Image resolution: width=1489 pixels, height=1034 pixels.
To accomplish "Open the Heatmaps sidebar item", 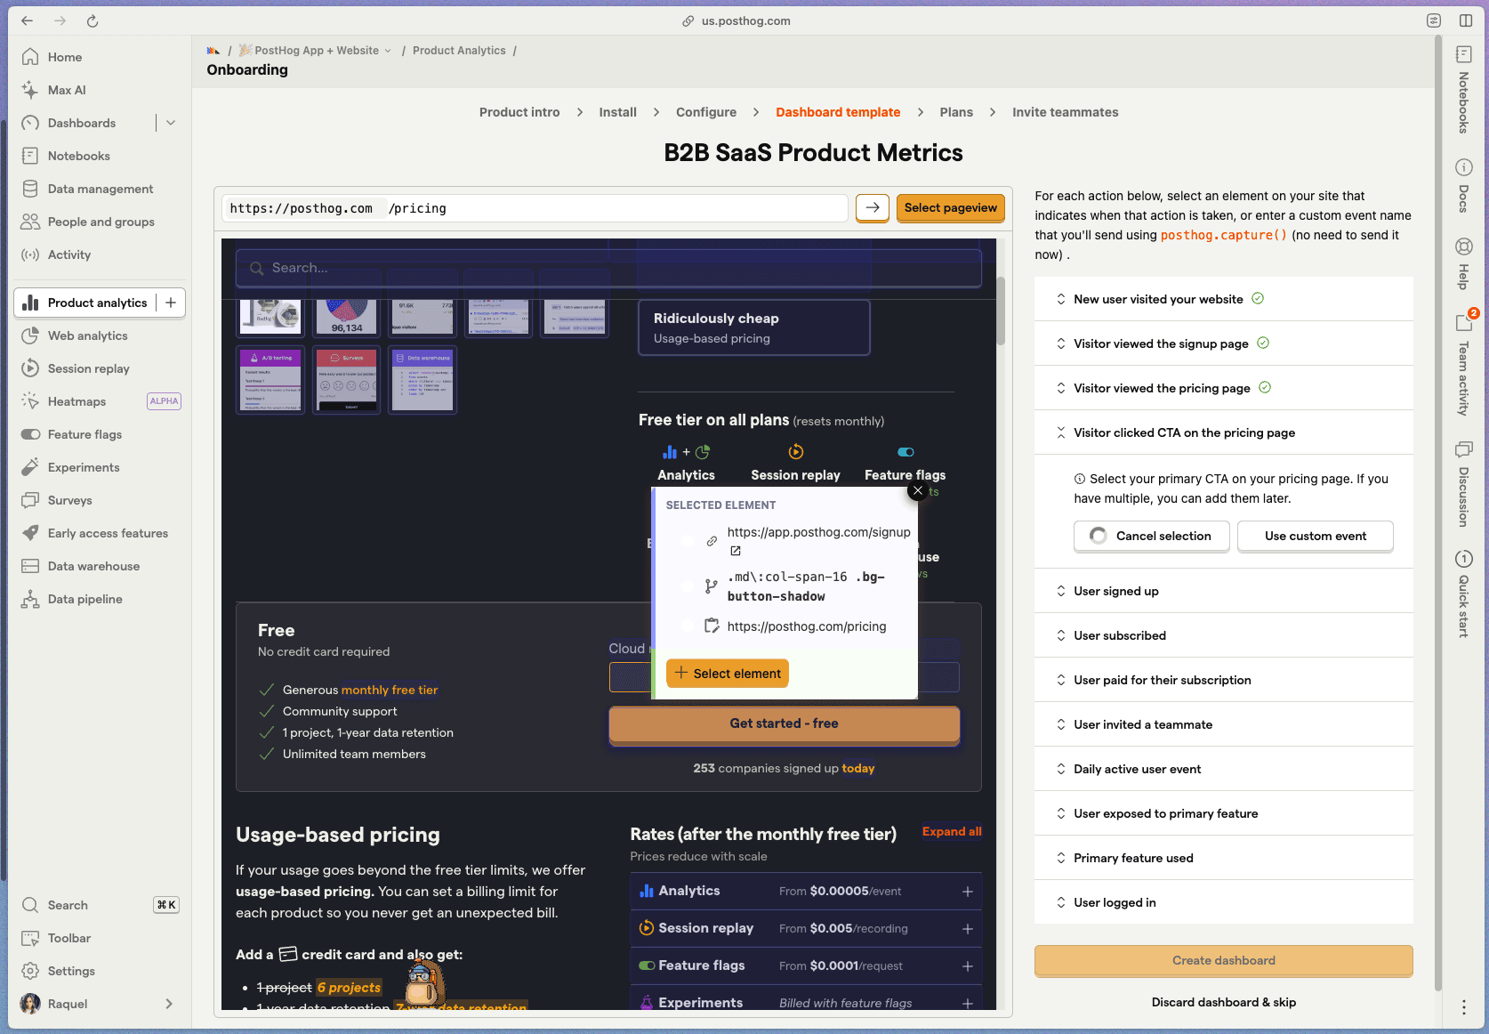I will pyautogui.click(x=76, y=401).
